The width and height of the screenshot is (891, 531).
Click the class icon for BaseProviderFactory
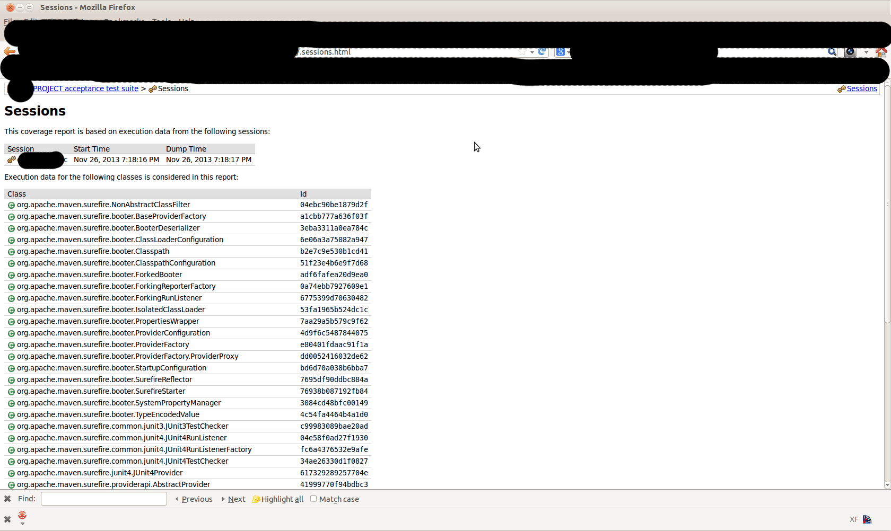[11, 217]
